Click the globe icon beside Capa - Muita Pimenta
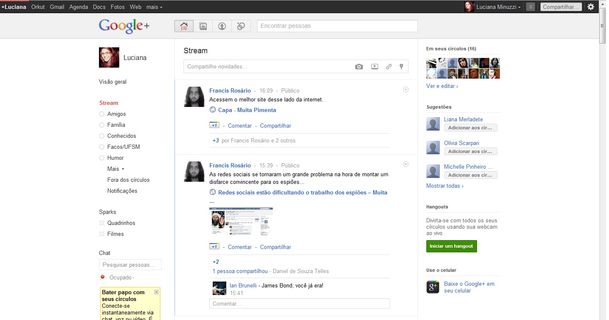This screenshot has height=320, width=609. pyautogui.click(x=213, y=110)
